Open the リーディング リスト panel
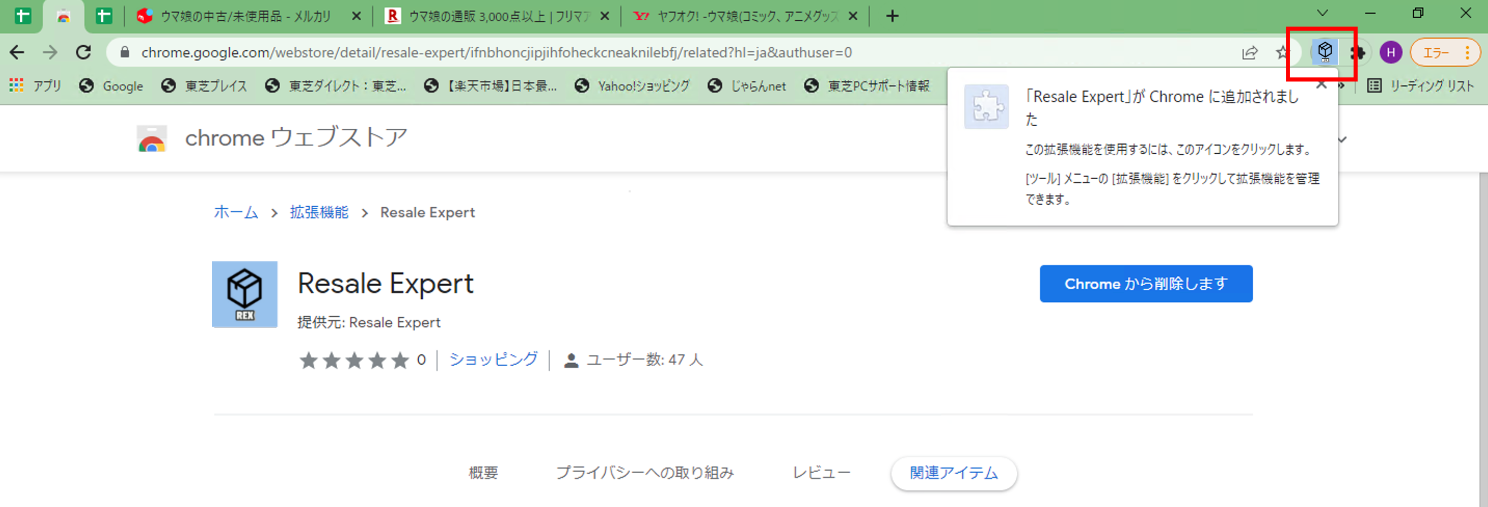This screenshot has width=1488, height=507. (1420, 86)
